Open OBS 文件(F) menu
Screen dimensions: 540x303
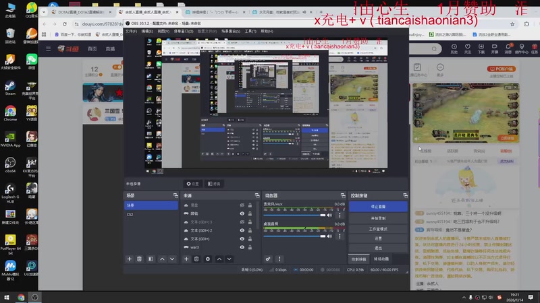pyautogui.click(x=131, y=31)
